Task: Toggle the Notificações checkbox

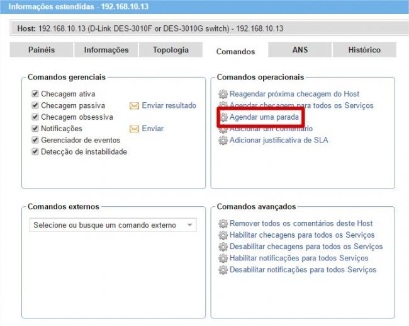Action: [x=35, y=129]
